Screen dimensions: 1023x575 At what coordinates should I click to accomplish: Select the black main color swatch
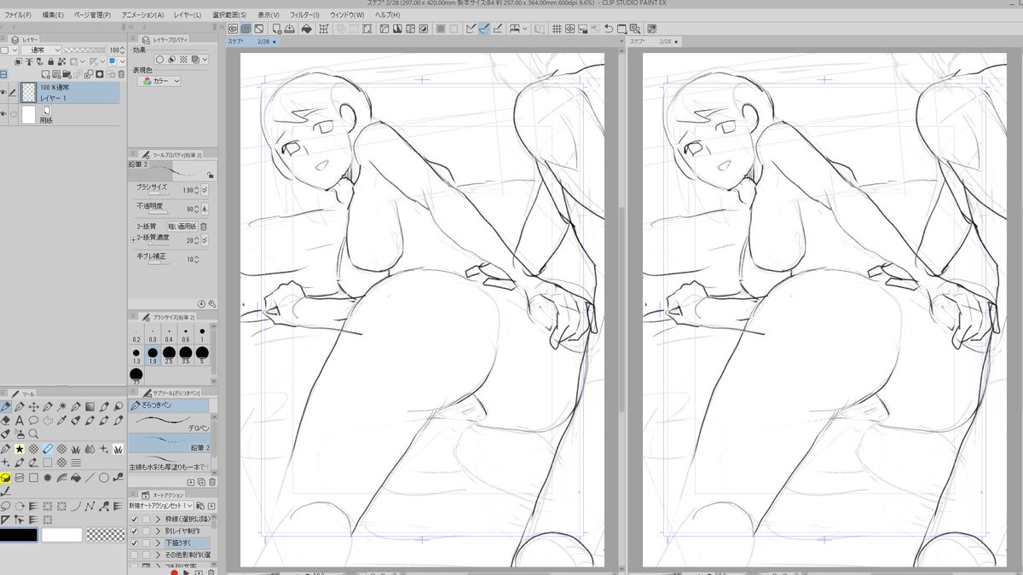click(18, 535)
